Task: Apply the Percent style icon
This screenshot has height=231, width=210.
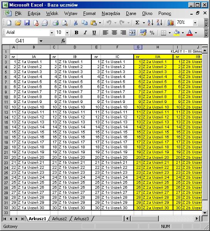Action: [x=152, y=33]
